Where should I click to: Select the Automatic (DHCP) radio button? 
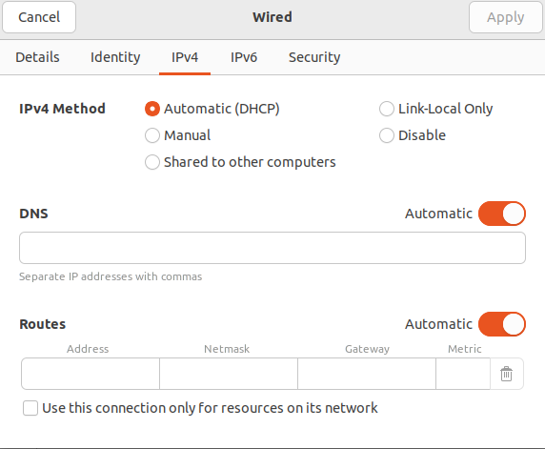(x=152, y=109)
